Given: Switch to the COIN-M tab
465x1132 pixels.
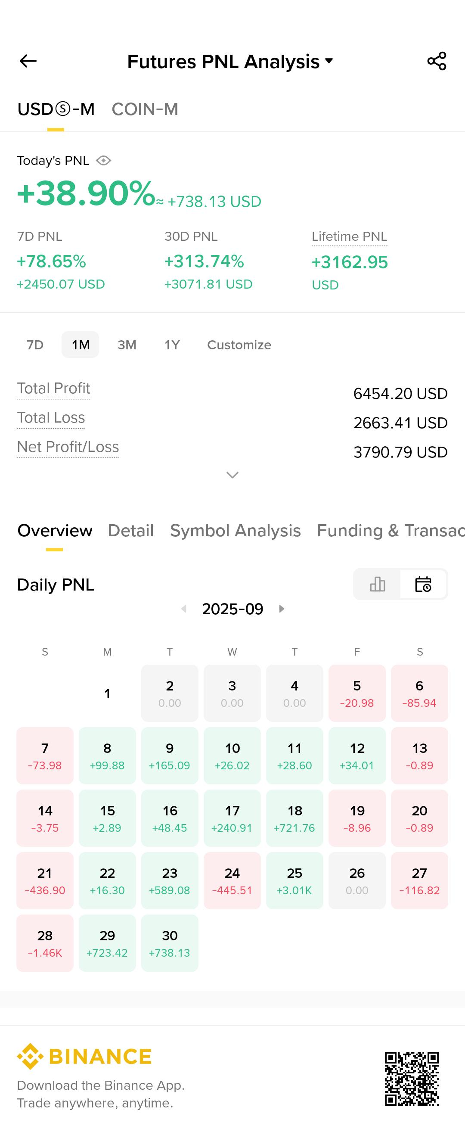Looking at the screenshot, I should [145, 109].
